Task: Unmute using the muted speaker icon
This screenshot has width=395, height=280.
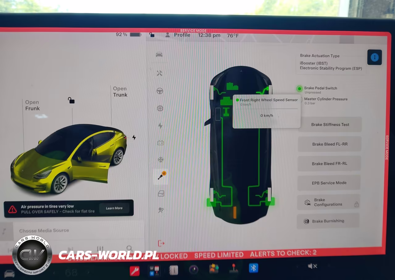Action: 312,266
